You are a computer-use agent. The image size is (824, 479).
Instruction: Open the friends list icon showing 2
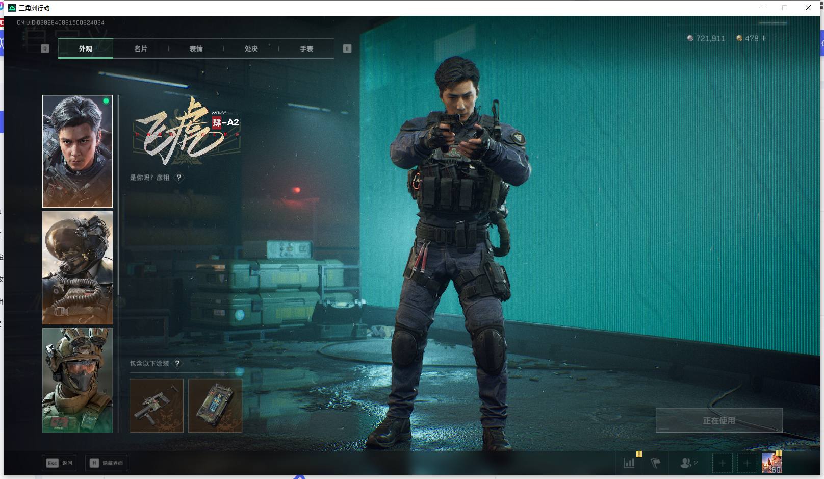pyautogui.click(x=689, y=463)
